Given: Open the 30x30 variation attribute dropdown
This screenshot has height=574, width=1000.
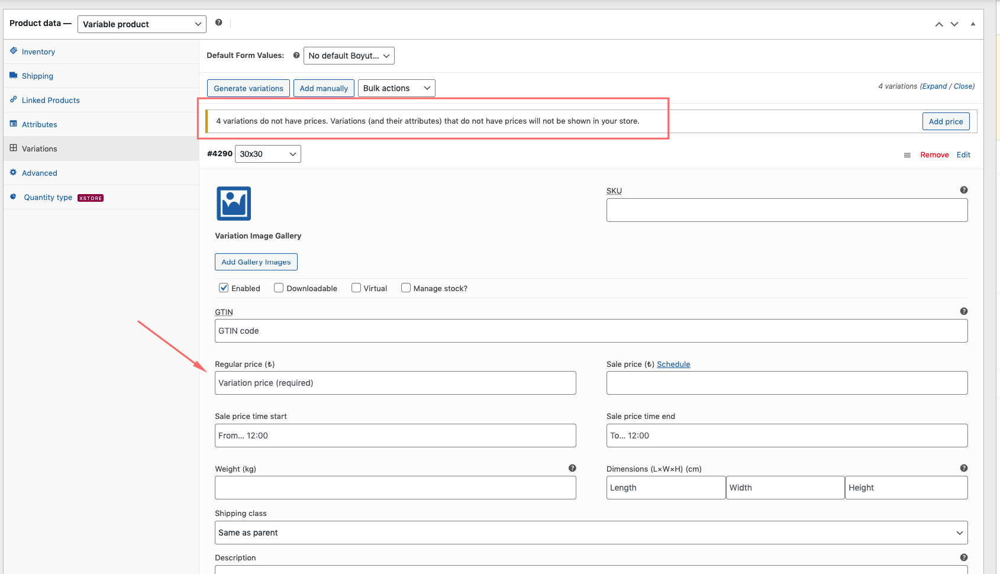Looking at the screenshot, I should click(268, 154).
